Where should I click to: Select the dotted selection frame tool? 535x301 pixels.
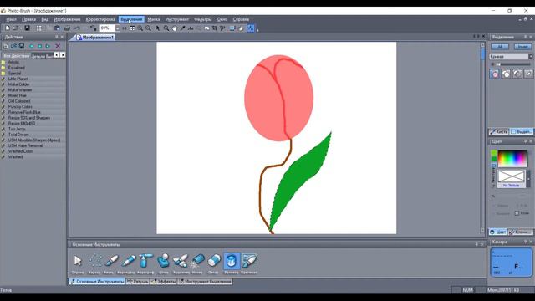(x=94, y=261)
